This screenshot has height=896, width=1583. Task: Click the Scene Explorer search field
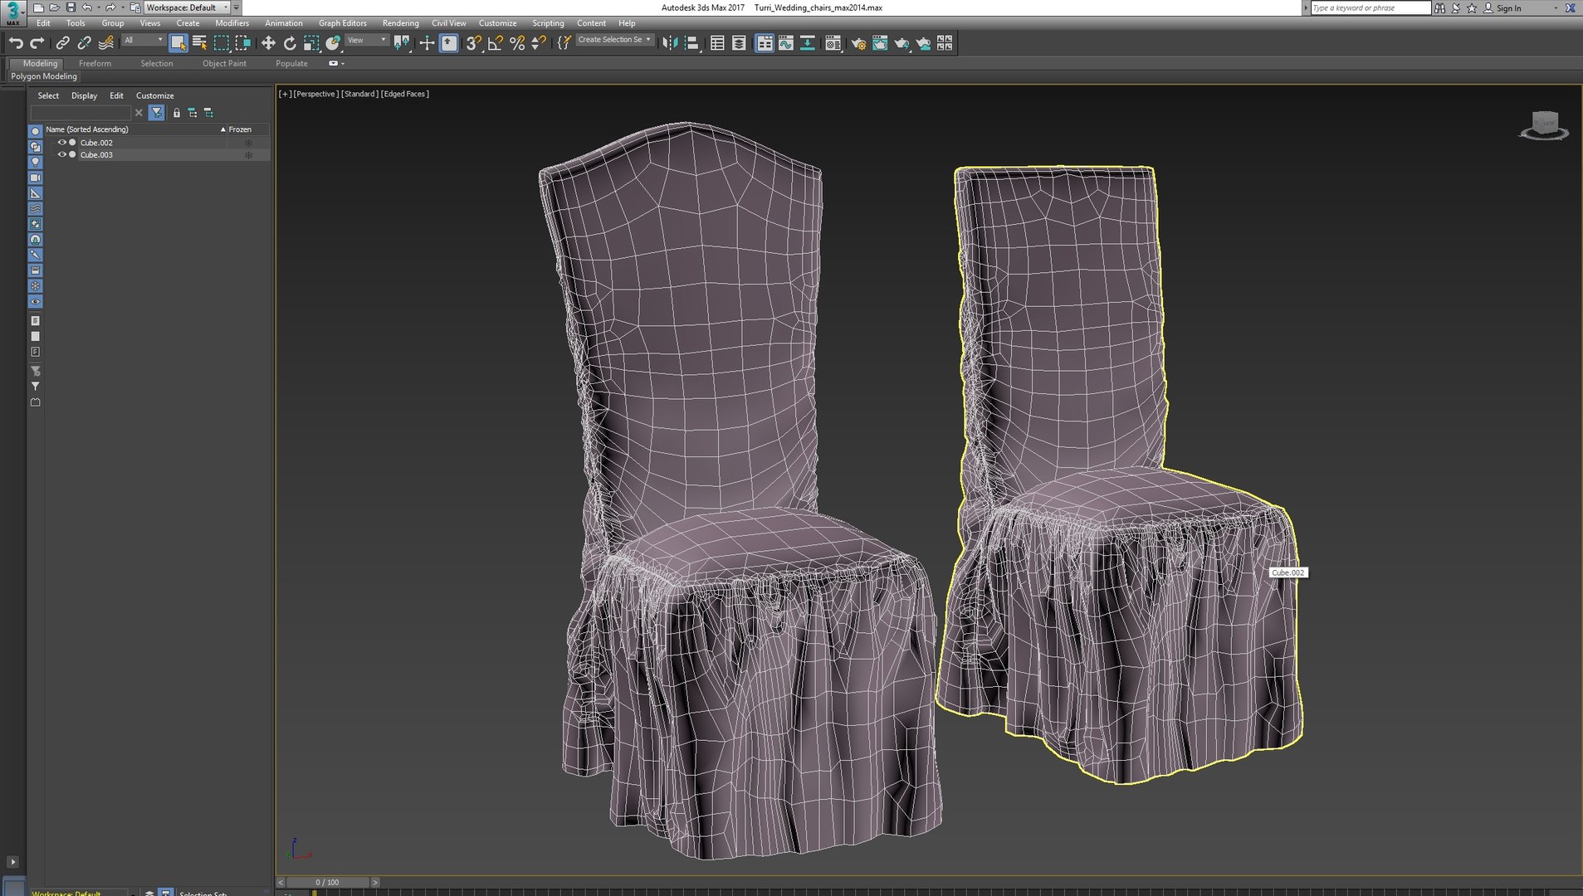pos(81,113)
